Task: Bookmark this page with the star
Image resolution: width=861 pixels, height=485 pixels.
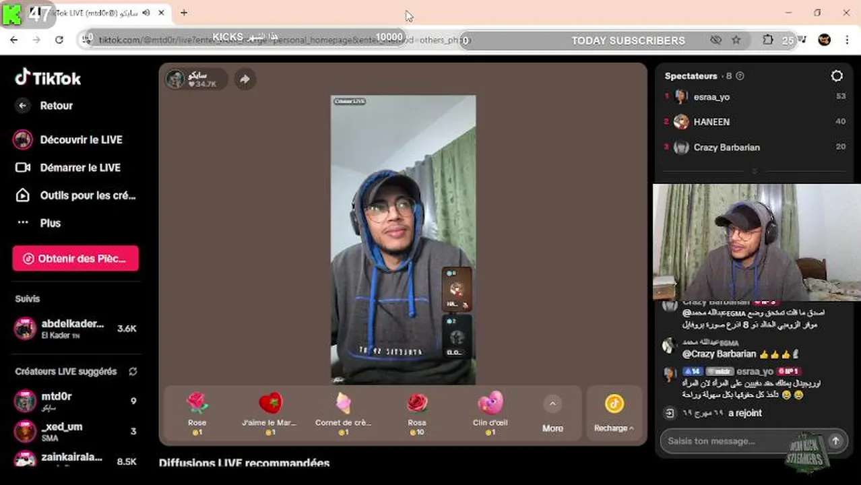Action: point(736,40)
